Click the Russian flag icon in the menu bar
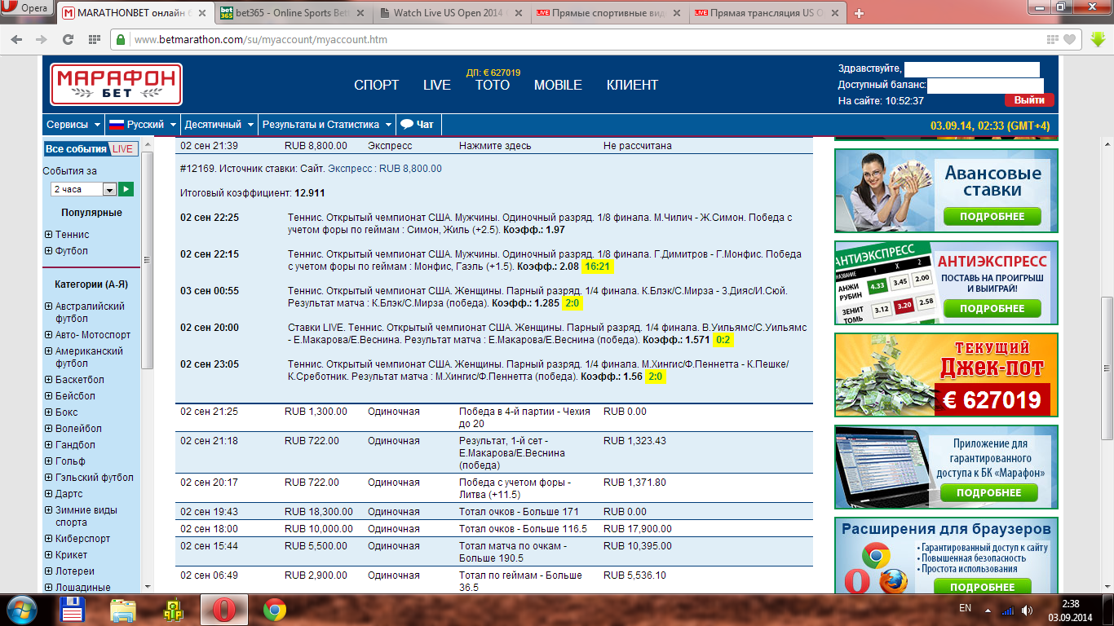This screenshot has width=1114, height=626. point(116,125)
